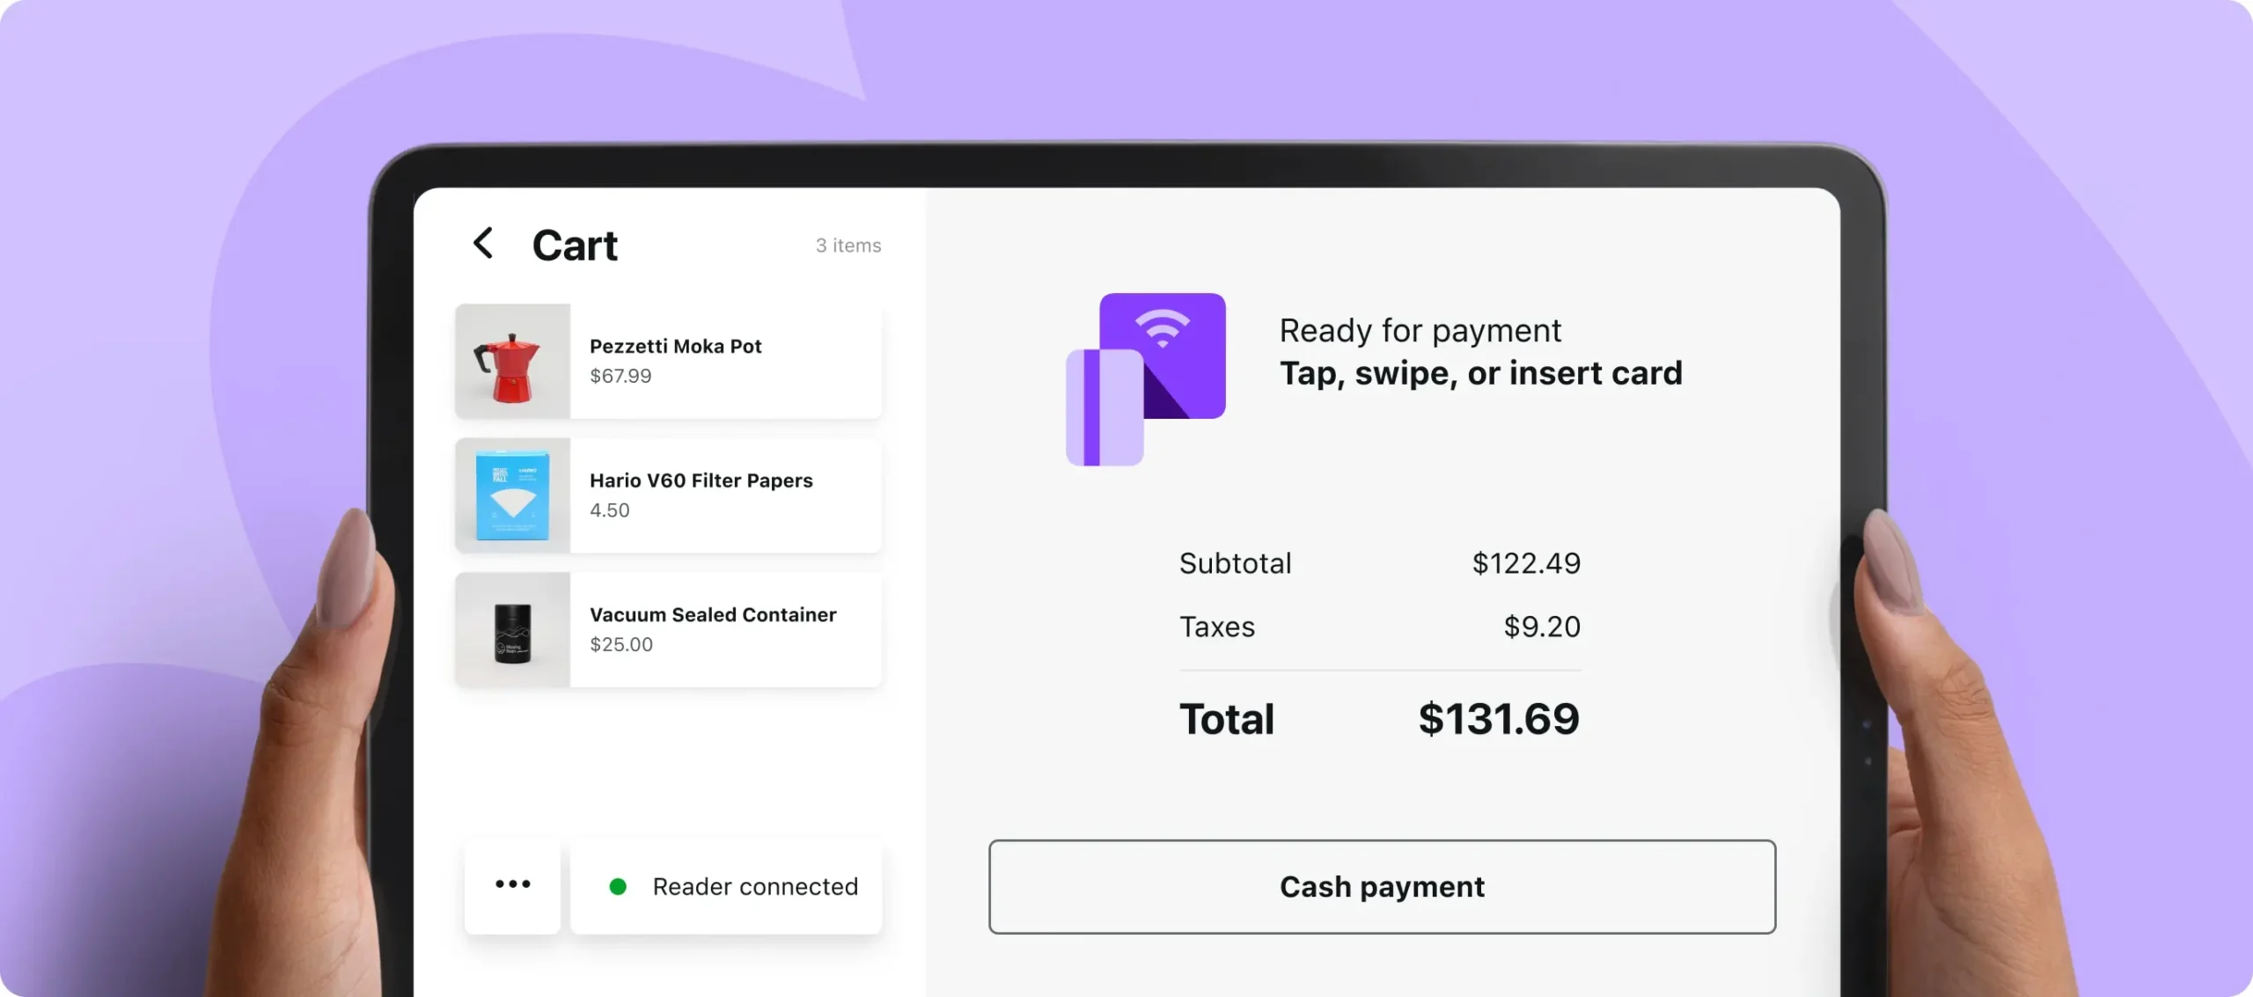Click the Taxes $9.20 row
The width and height of the screenshot is (2253, 997).
(x=1379, y=627)
